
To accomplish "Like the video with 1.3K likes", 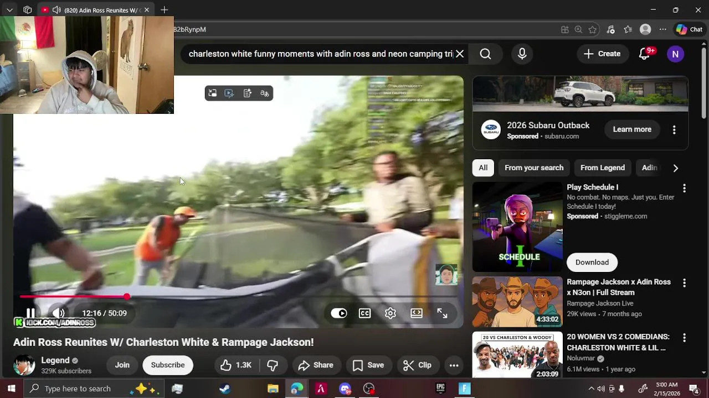I will [x=236, y=365].
